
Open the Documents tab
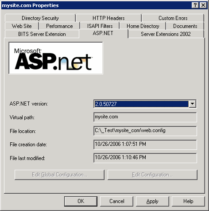[x=185, y=26]
